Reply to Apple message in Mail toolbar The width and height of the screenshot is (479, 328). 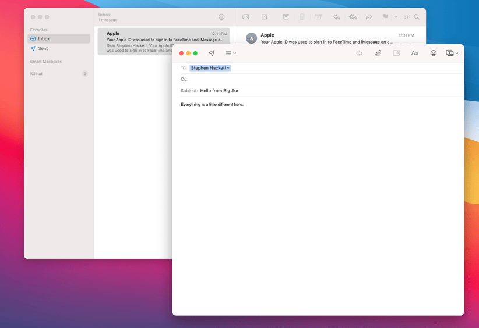pyautogui.click(x=337, y=17)
